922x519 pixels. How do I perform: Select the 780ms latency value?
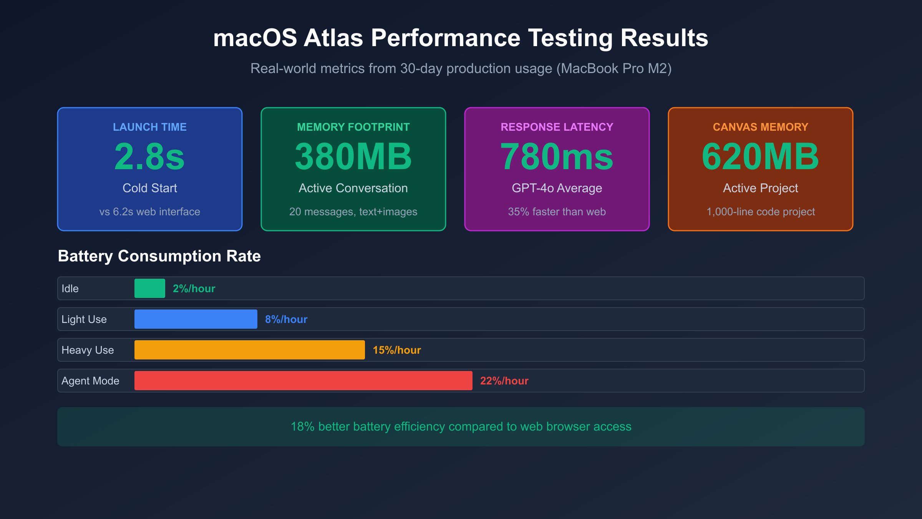(x=557, y=156)
